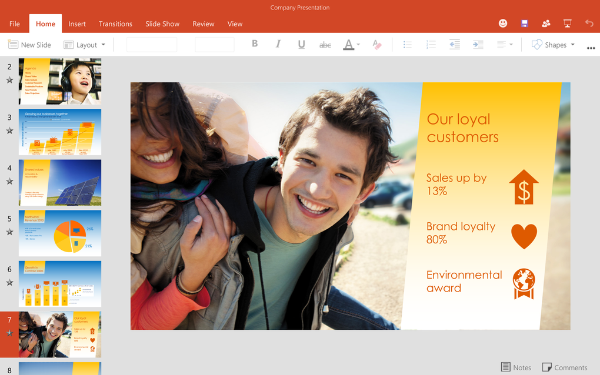Expand the Shapes gallery

(552, 44)
